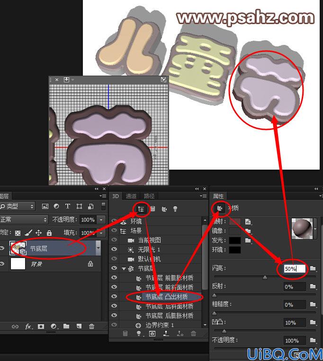The height and width of the screenshot is (361, 323).
Task: Create a new group folder in Layers panel
Action: pos(66,326)
